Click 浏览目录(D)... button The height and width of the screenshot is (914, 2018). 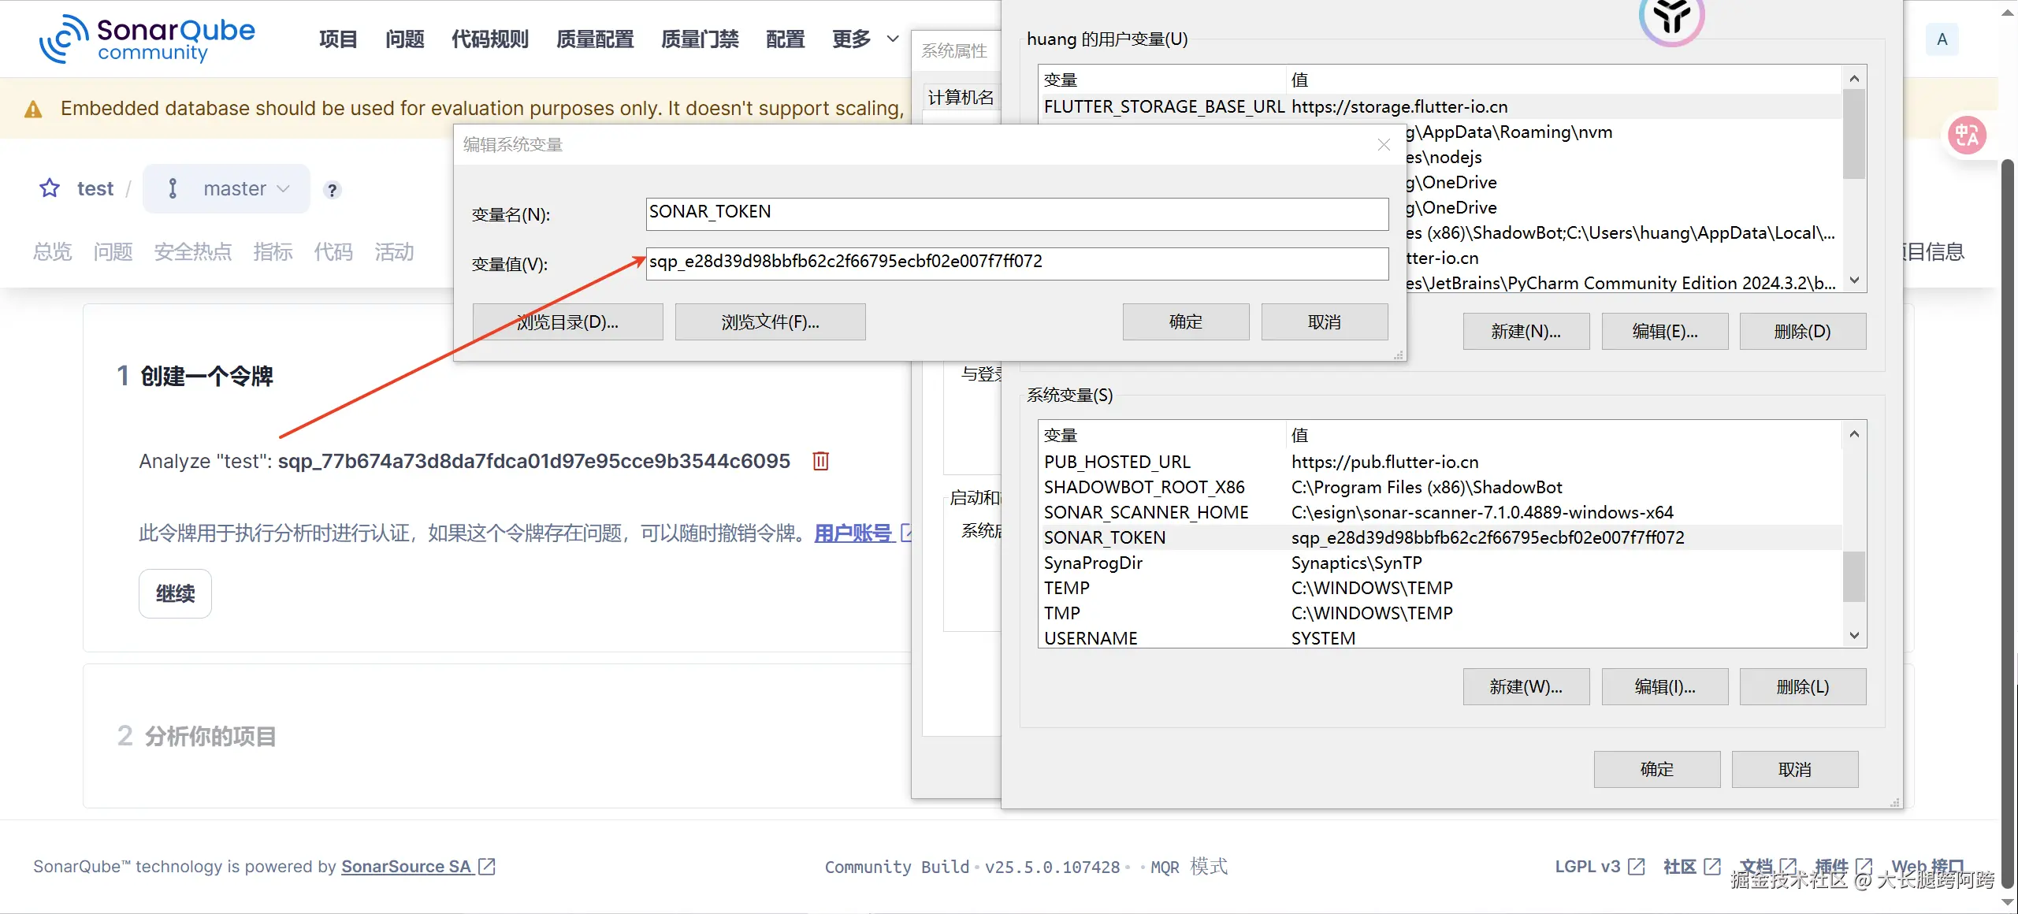point(567,321)
